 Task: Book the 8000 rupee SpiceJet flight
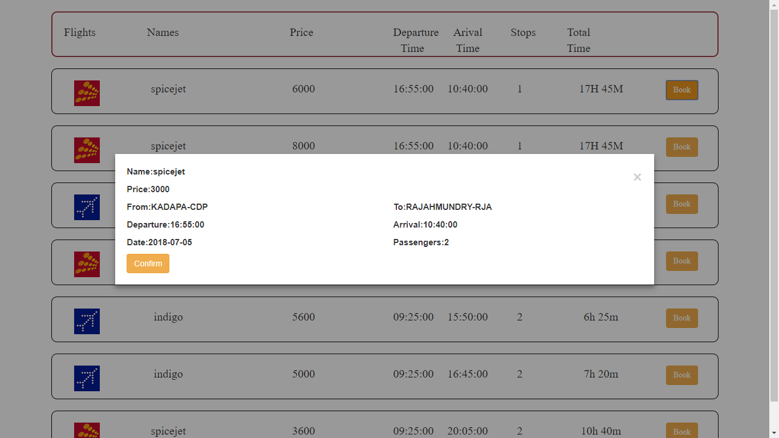click(x=681, y=147)
